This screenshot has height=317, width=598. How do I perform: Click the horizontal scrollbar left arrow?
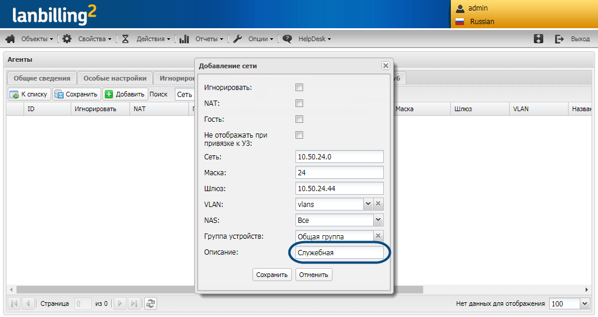(x=11, y=289)
